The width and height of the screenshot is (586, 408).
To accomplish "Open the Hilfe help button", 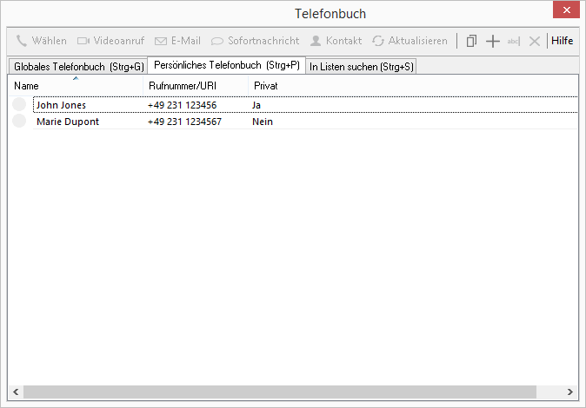I will 563,41.
